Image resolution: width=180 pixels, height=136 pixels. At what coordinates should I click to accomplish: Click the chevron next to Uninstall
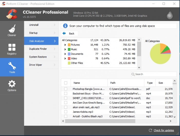tap(55, 25)
